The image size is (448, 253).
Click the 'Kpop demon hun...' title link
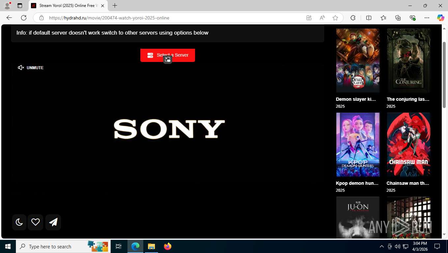pyautogui.click(x=357, y=183)
